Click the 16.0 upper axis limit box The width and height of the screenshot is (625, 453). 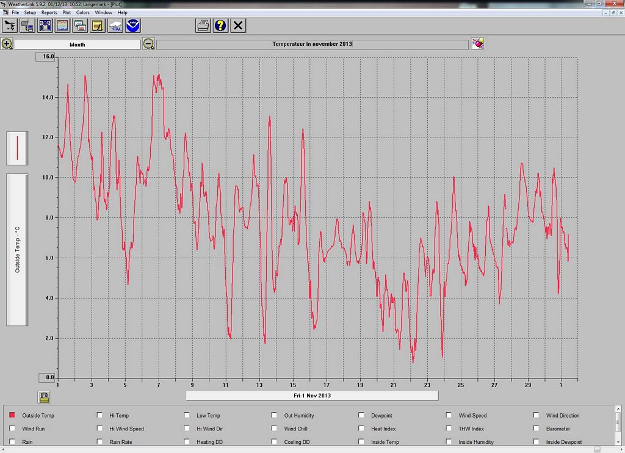click(x=46, y=57)
